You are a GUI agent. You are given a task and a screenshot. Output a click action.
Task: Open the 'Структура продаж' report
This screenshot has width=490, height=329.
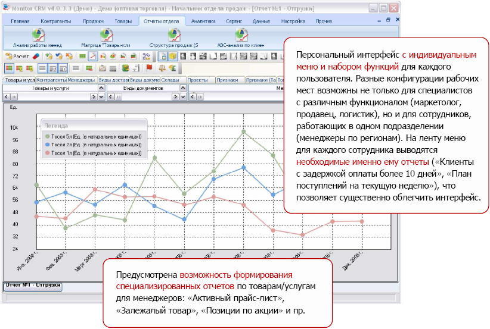(173, 37)
